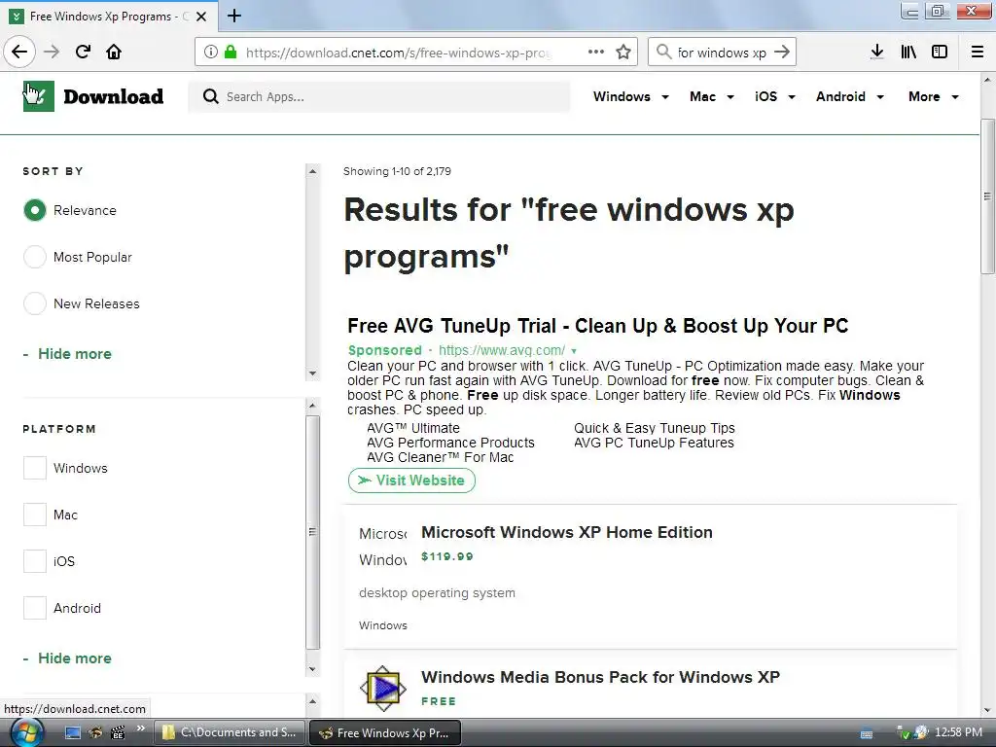
Task: Focus the Search Apps input field
Action: tap(379, 96)
